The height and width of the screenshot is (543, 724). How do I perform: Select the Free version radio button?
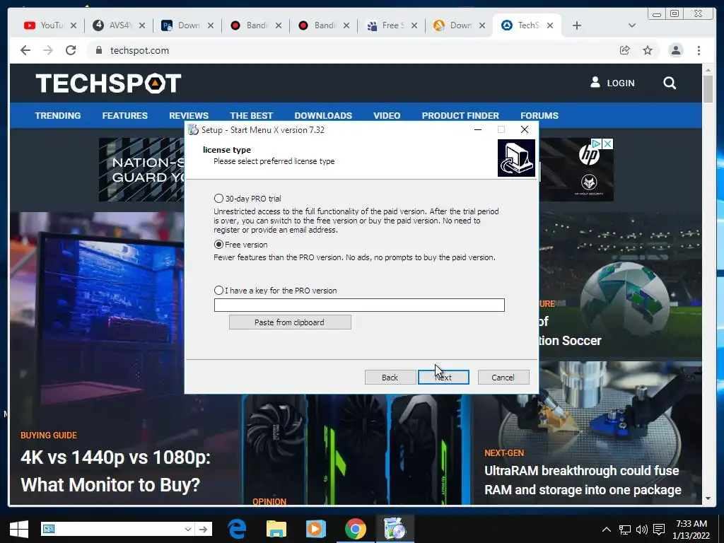click(x=219, y=244)
